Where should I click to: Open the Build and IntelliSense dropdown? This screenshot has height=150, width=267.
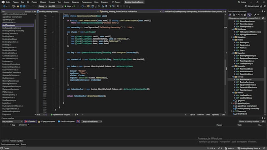coord(91,121)
